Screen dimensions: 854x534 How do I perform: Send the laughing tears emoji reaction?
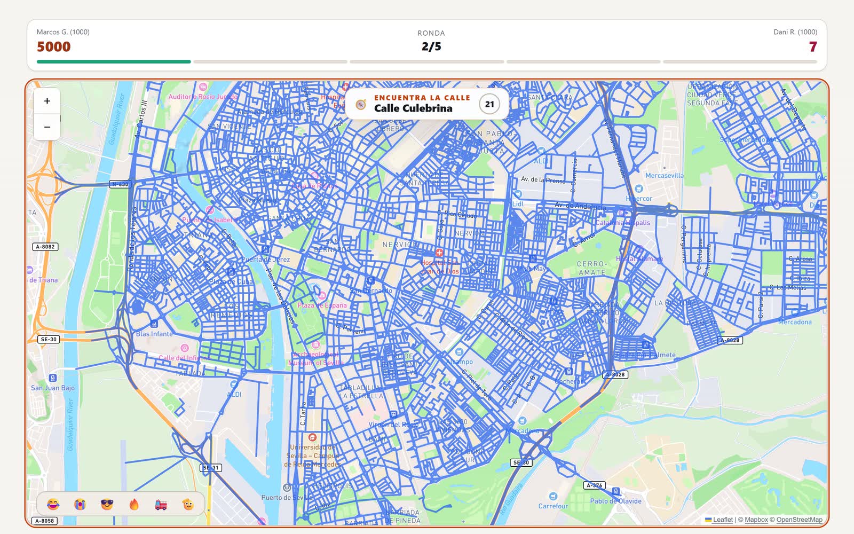53,504
